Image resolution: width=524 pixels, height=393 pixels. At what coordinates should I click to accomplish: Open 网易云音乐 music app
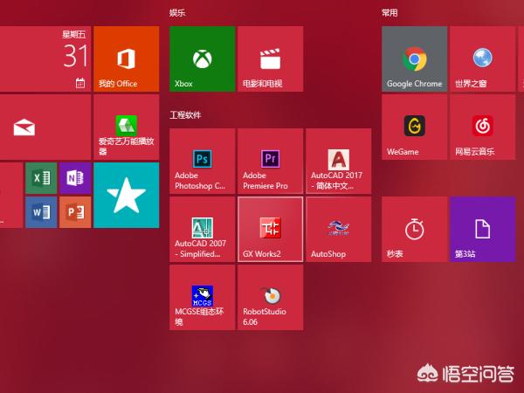482,128
